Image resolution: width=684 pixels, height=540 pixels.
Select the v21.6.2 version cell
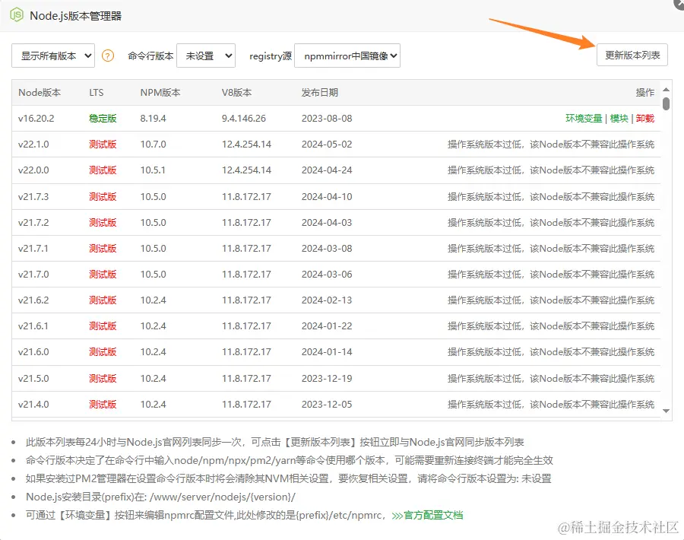pos(33,300)
